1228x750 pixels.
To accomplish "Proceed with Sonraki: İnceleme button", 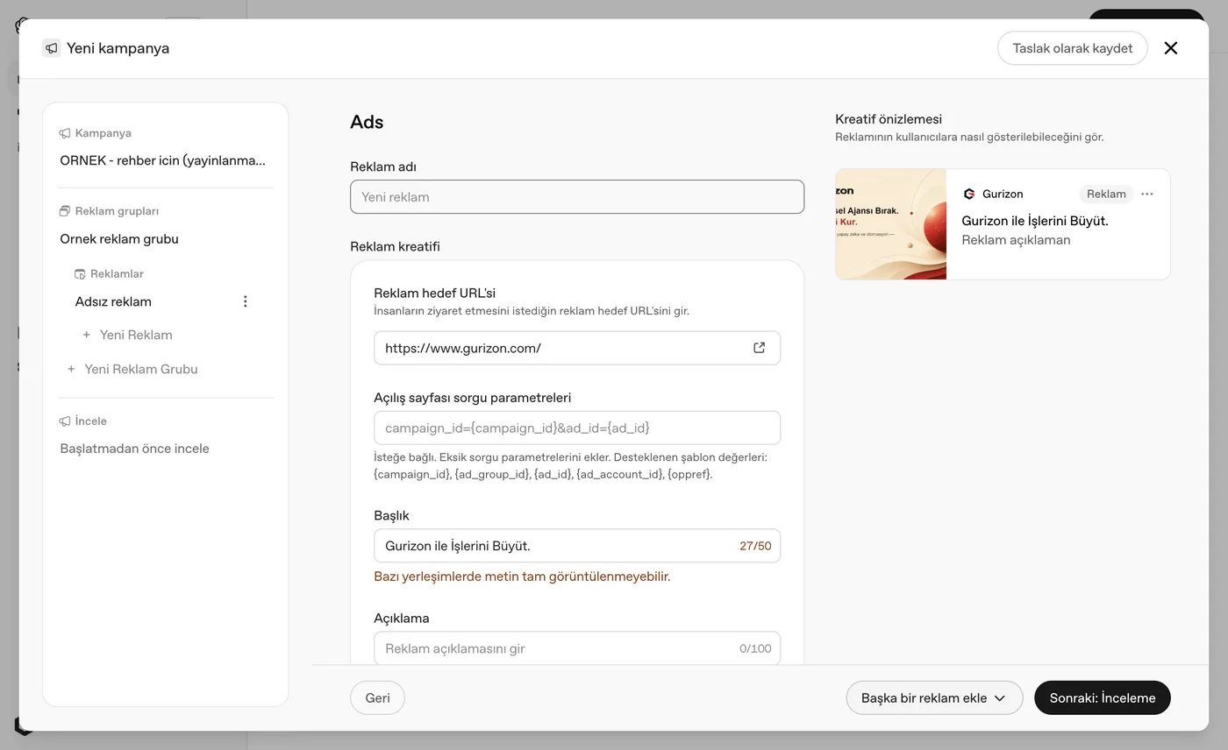I will [x=1103, y=698].
